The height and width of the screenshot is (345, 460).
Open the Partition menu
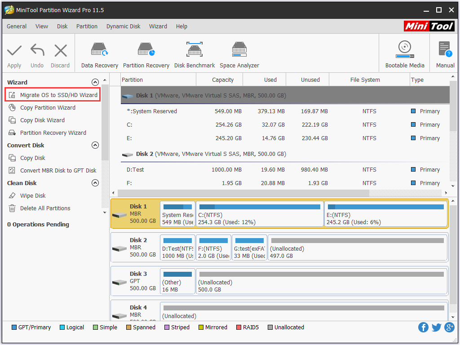point(87,27)
